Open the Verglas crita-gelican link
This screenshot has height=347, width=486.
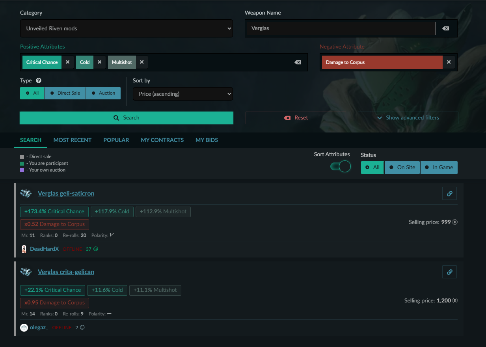click(66, 272)
